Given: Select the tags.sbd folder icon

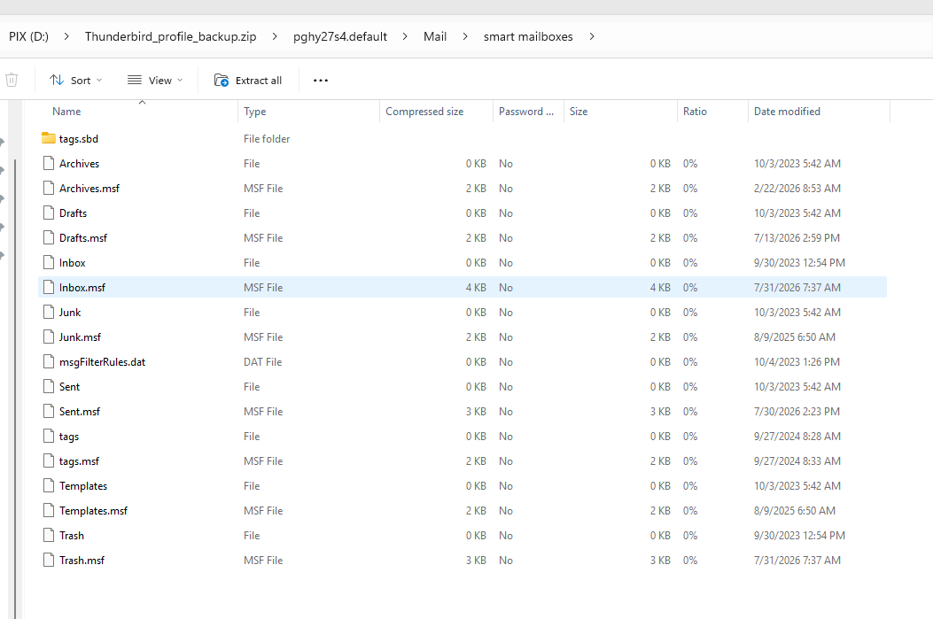Looking at the screenshot, I should point(49,138).
